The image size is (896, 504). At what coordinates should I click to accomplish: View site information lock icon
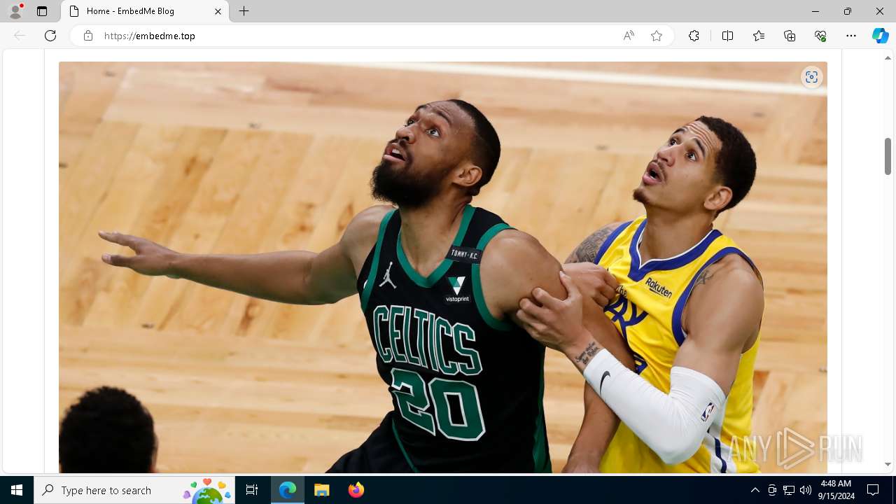[88, 36]
